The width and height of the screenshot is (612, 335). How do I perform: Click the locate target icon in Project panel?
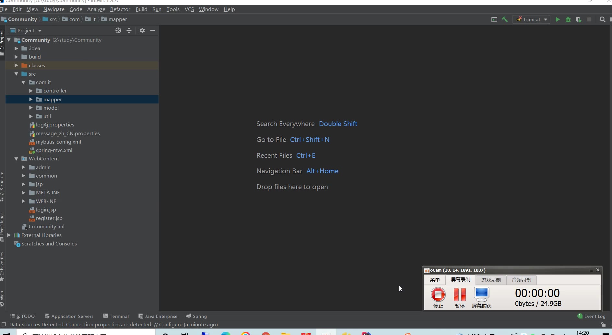click(x=118, y=30)
